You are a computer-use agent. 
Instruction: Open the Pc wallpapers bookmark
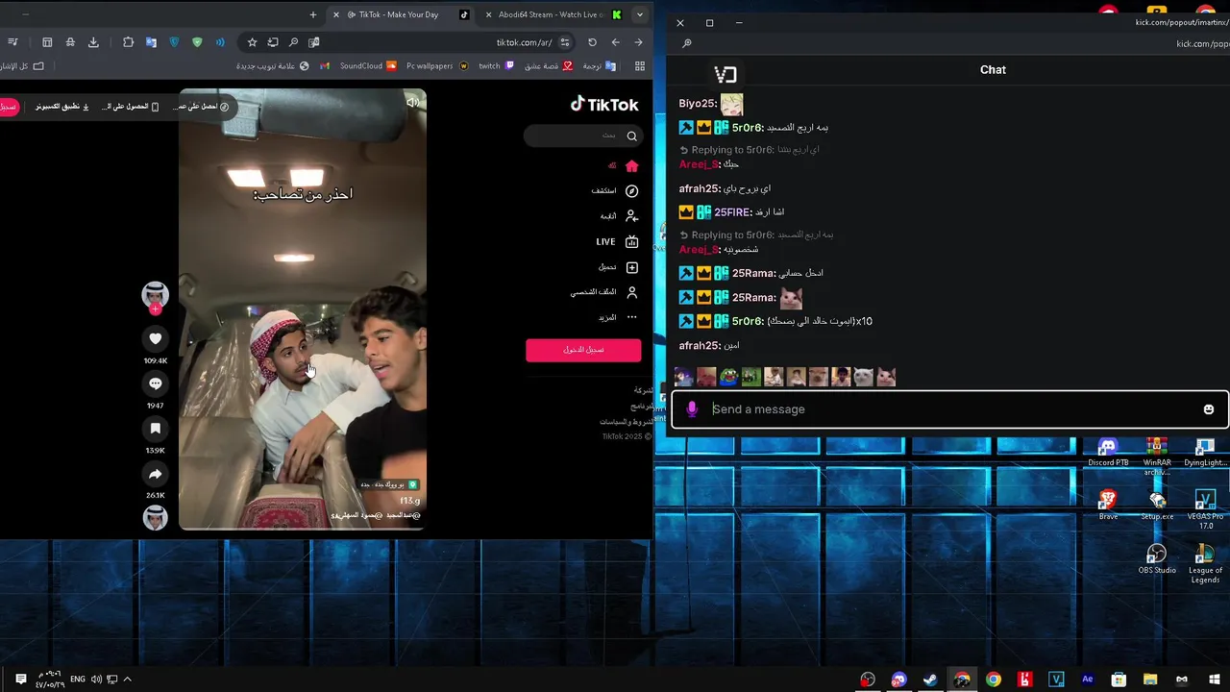coord(437,66)
